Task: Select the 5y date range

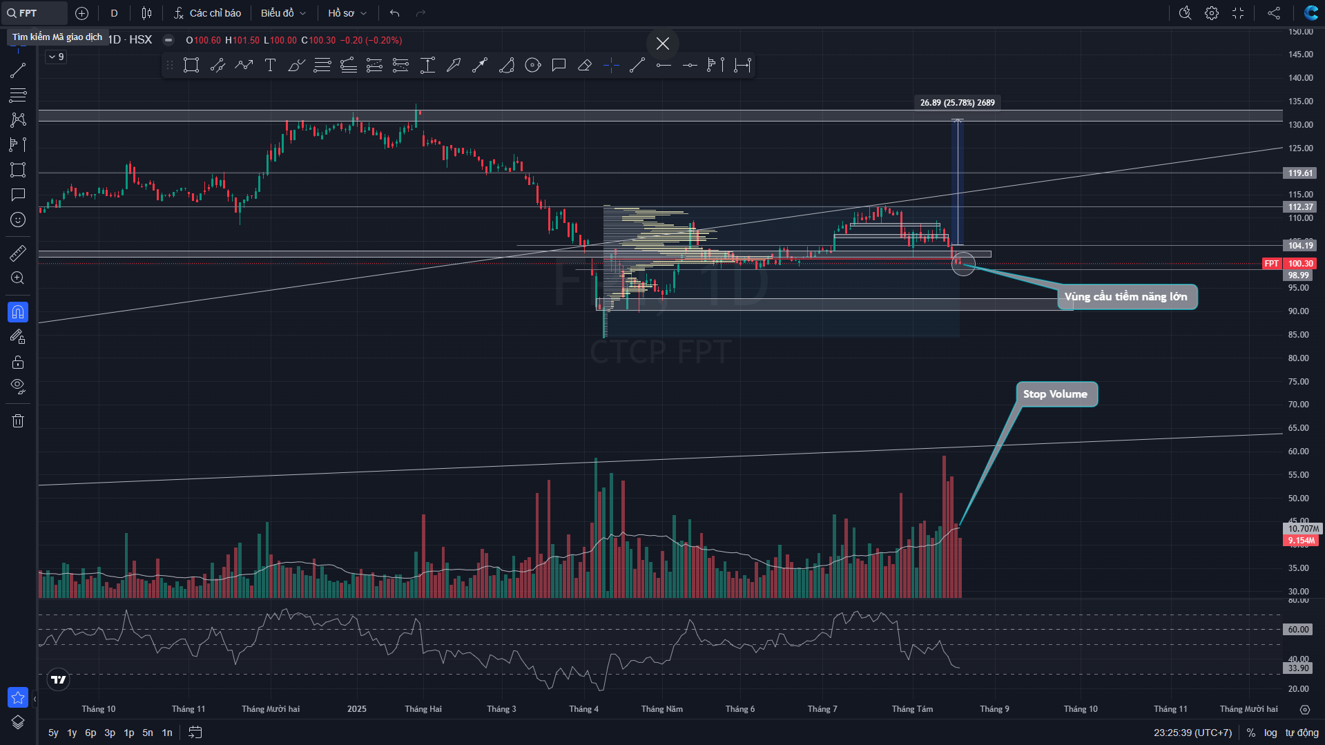Action: click(53, 733)
